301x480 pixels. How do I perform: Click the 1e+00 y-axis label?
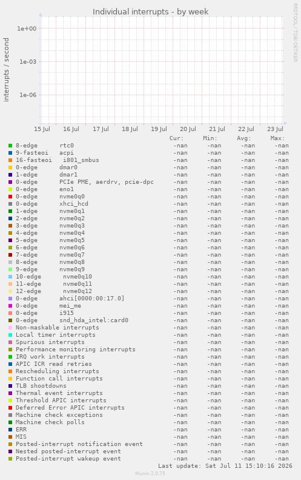point(27,29)
